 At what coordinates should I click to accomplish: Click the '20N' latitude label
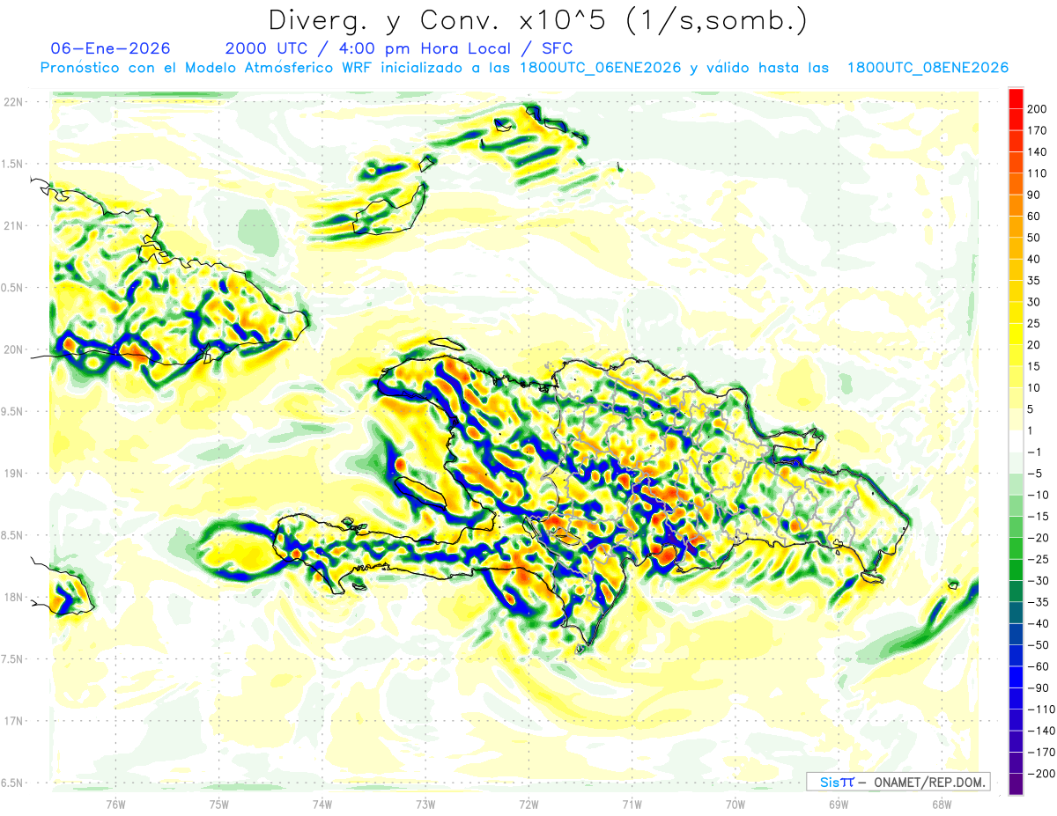12,349
